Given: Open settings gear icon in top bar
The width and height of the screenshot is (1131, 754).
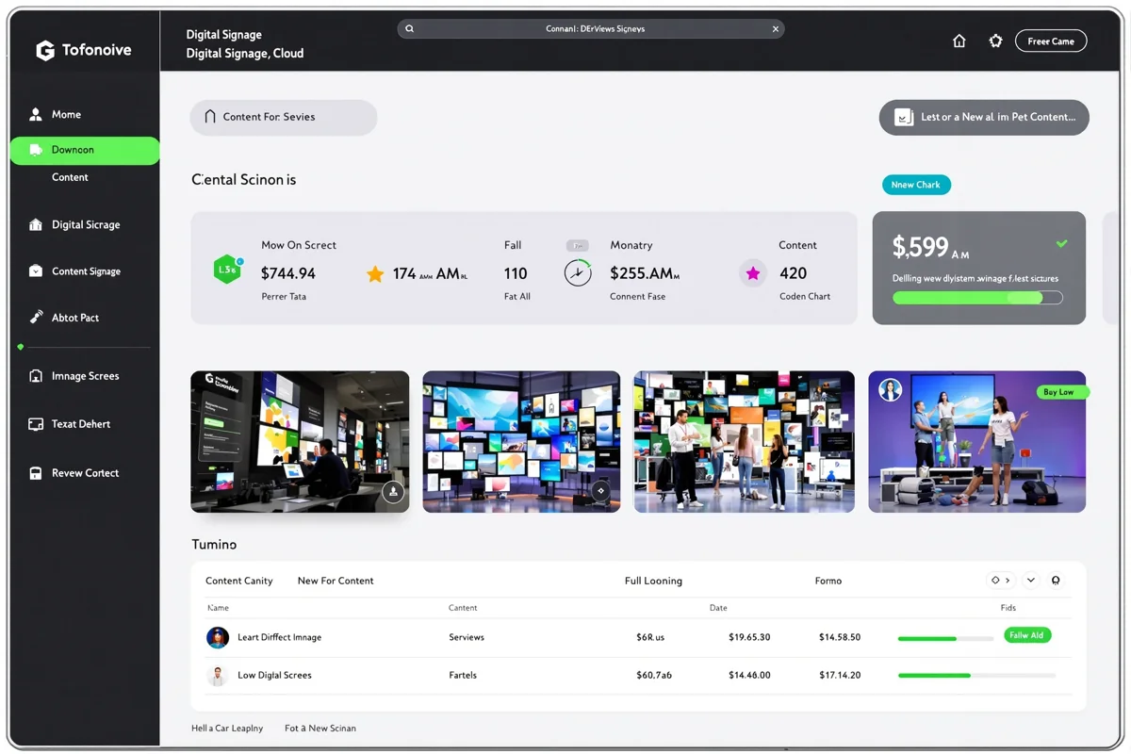Looking at the screenshot, I should [x=995, y=41].
